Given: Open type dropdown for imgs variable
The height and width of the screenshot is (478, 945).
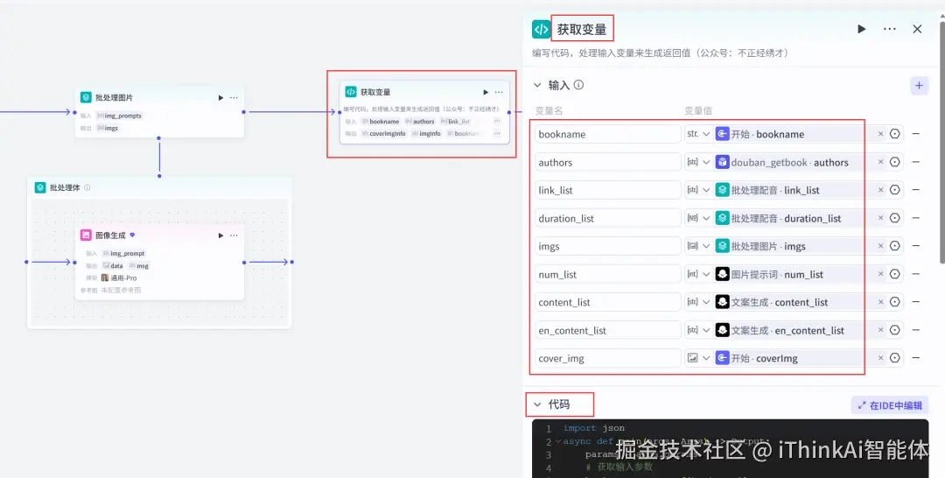Looking at the screenshot, I should pyautogui.click(x=698, y=246).
